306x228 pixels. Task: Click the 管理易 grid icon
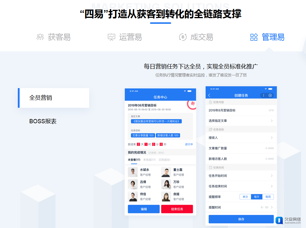(x=254, y=37)
